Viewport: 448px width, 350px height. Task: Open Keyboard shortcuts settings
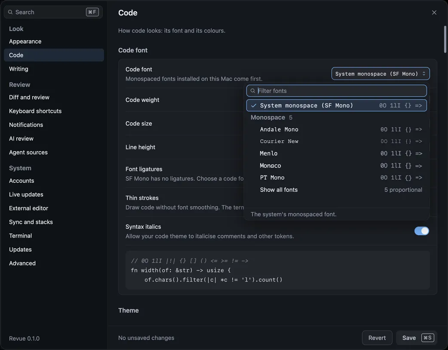pyautogui.click(x=54, y=111)
